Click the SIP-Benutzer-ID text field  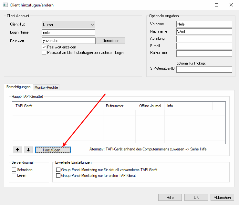(x=204, y=69)
